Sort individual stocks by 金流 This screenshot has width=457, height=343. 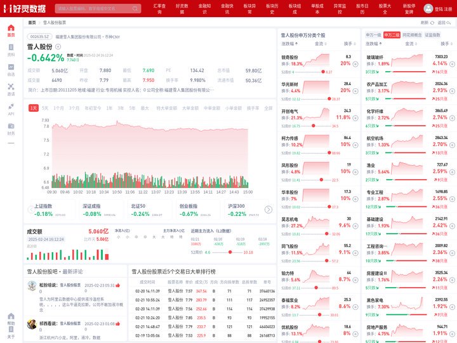pyautogui.click(x=321, y=44)
